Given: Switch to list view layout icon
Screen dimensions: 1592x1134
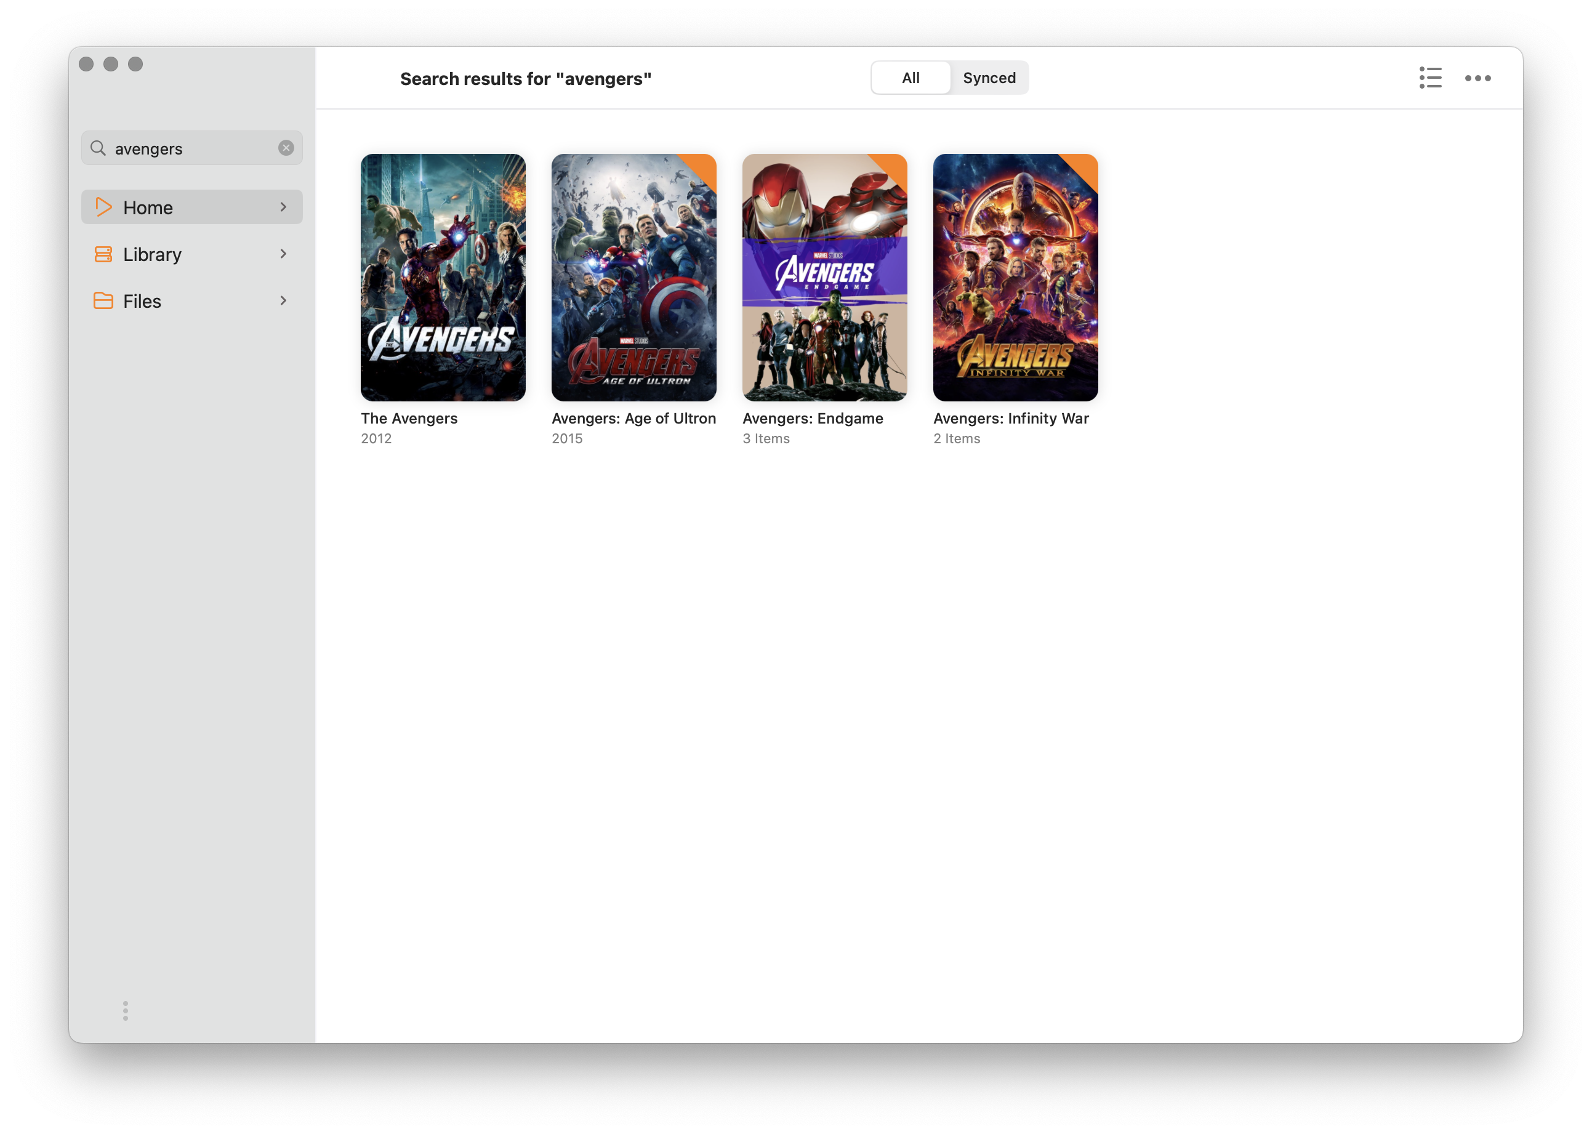Looking at the screenshot, I should coord(1430,78).
